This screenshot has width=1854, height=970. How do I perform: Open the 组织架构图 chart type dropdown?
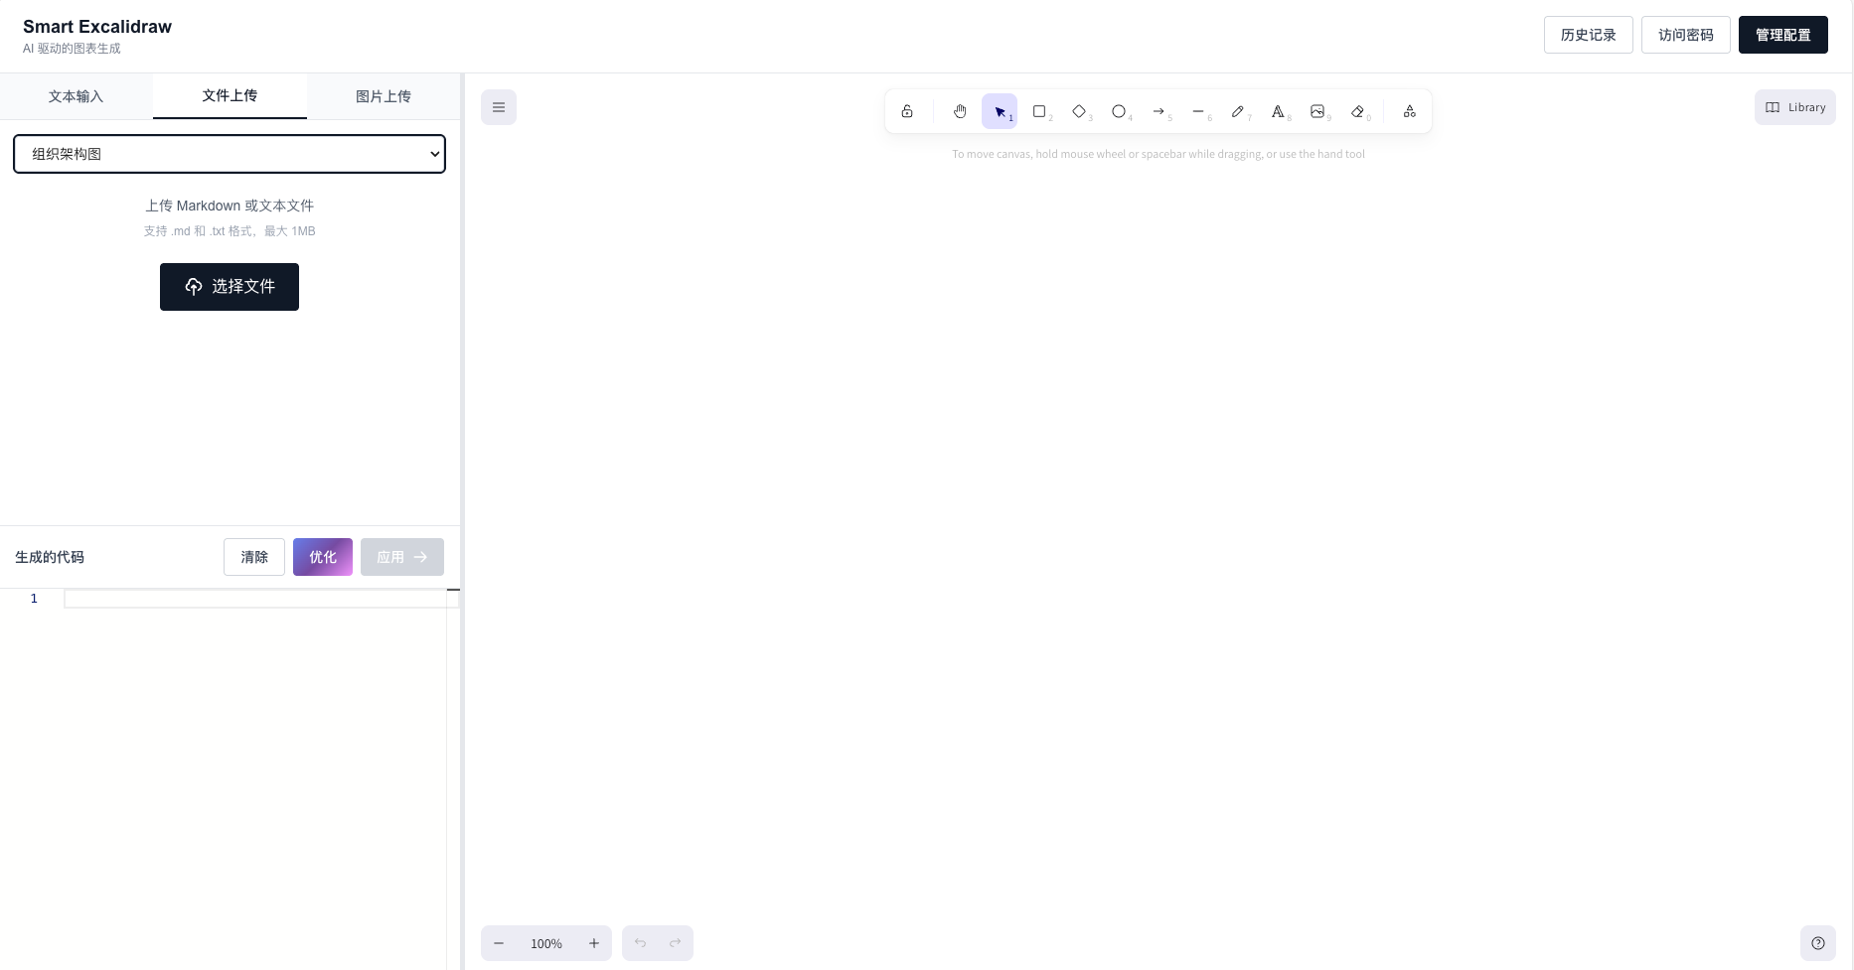230,154
